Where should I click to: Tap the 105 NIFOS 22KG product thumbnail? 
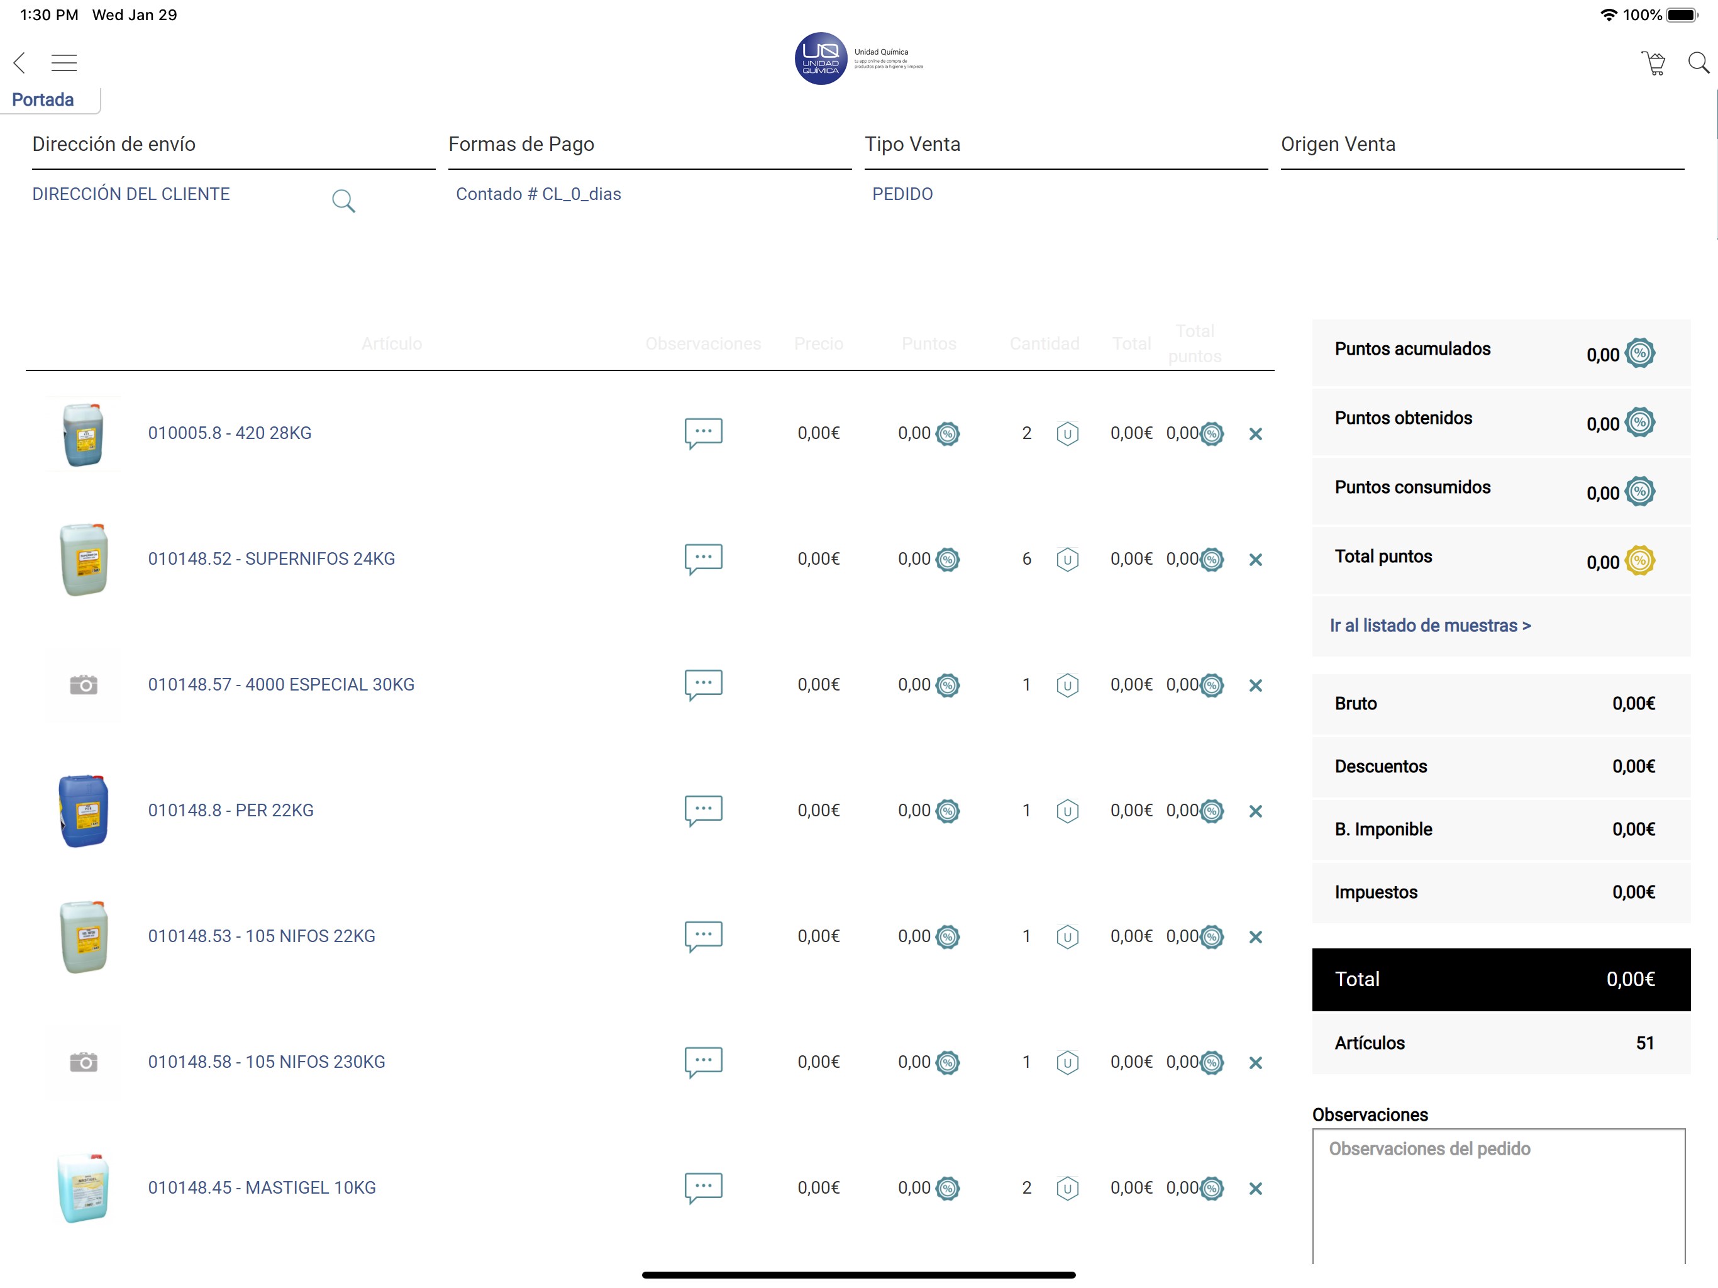(84, 936)
